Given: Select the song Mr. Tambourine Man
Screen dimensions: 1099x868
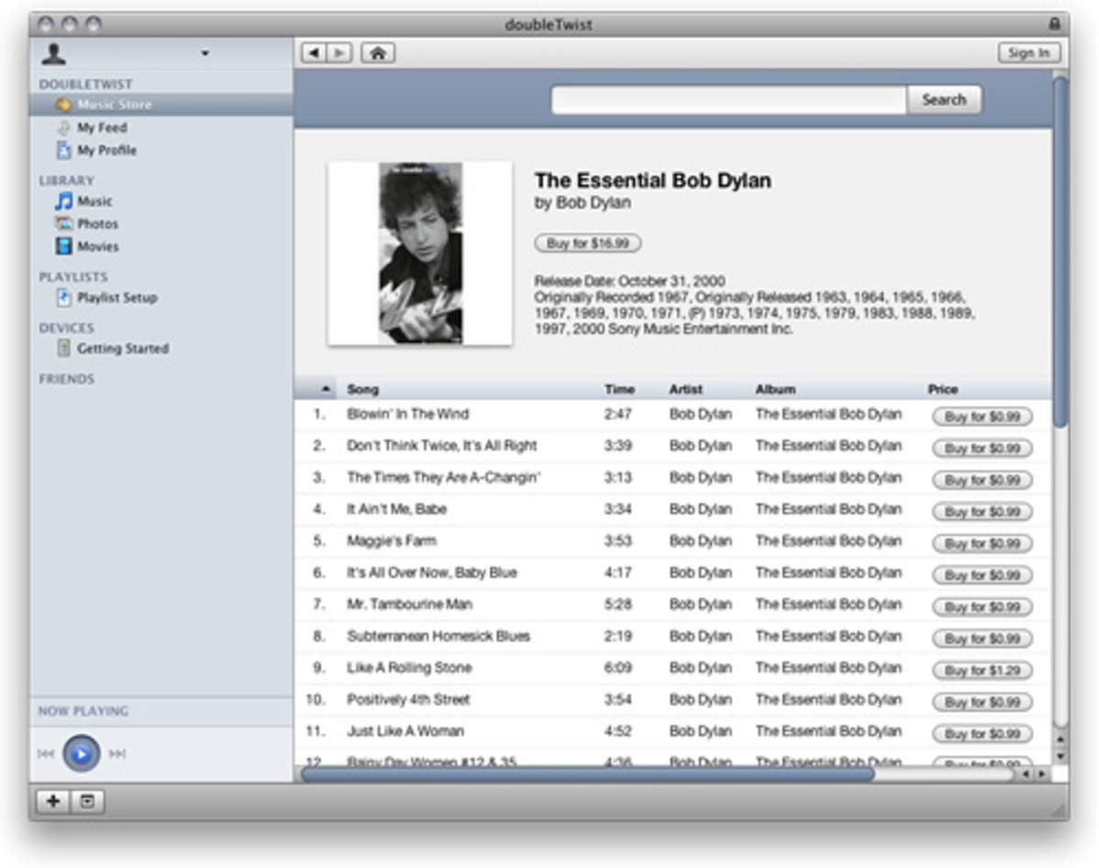Looking at the screenshot, I should (x=409, y=604).
